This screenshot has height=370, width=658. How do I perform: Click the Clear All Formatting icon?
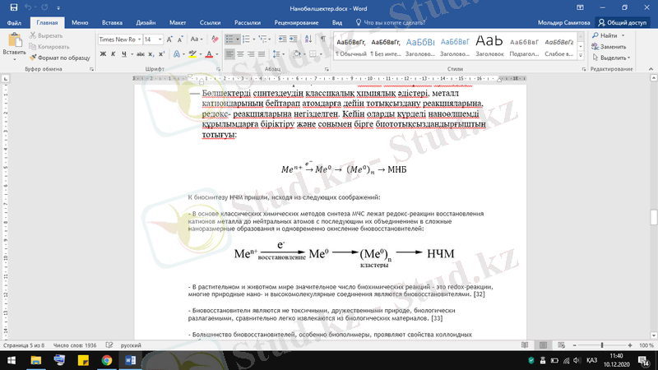tap(213, 39)
